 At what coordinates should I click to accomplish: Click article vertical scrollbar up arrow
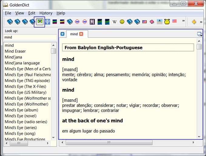(199, 41)
